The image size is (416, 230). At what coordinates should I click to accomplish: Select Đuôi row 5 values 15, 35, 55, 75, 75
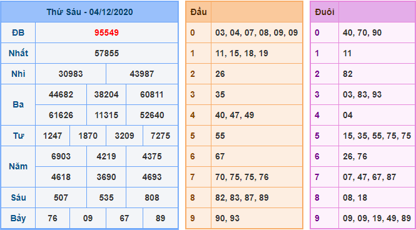point(377,136)
